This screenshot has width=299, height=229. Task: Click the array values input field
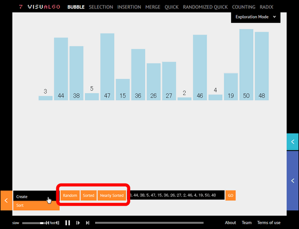tap(176, 195)
